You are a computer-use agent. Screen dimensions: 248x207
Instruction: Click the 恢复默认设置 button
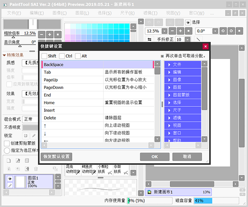(x=57, y=157)
